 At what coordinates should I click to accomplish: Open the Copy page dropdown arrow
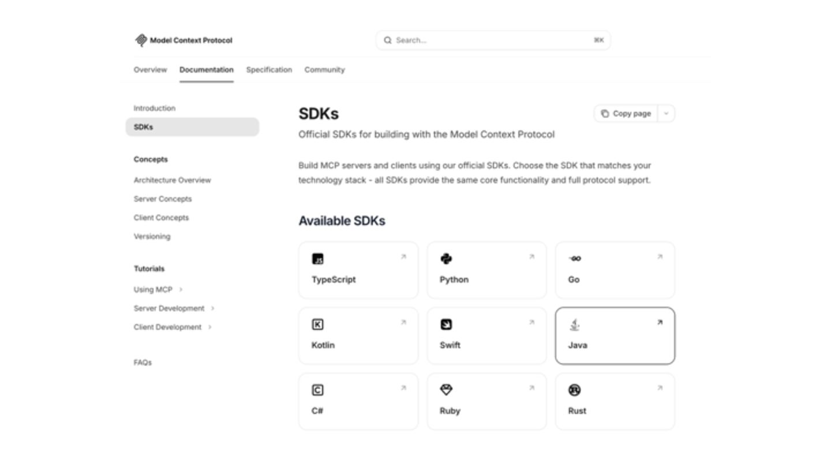[x=666, y=114]
